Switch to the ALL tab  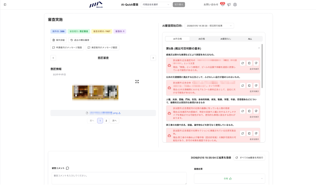point(250,39)
